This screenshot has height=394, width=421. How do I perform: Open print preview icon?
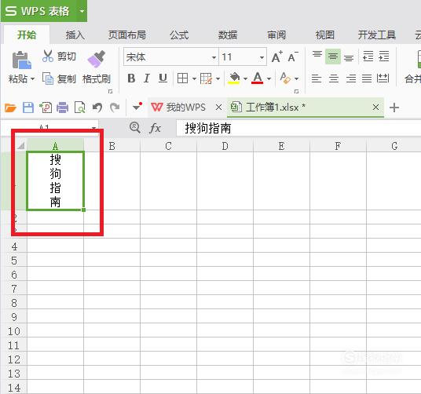80,108
